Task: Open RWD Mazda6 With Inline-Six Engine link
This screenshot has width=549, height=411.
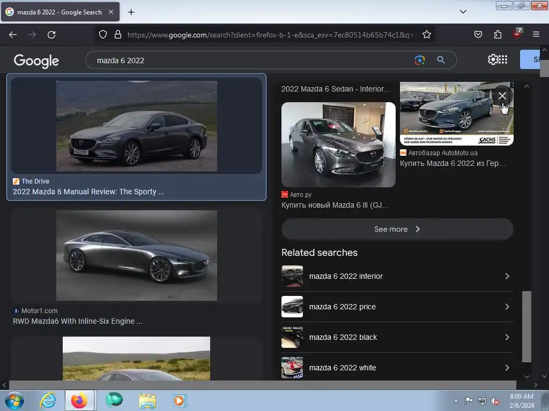Action: 78,321
